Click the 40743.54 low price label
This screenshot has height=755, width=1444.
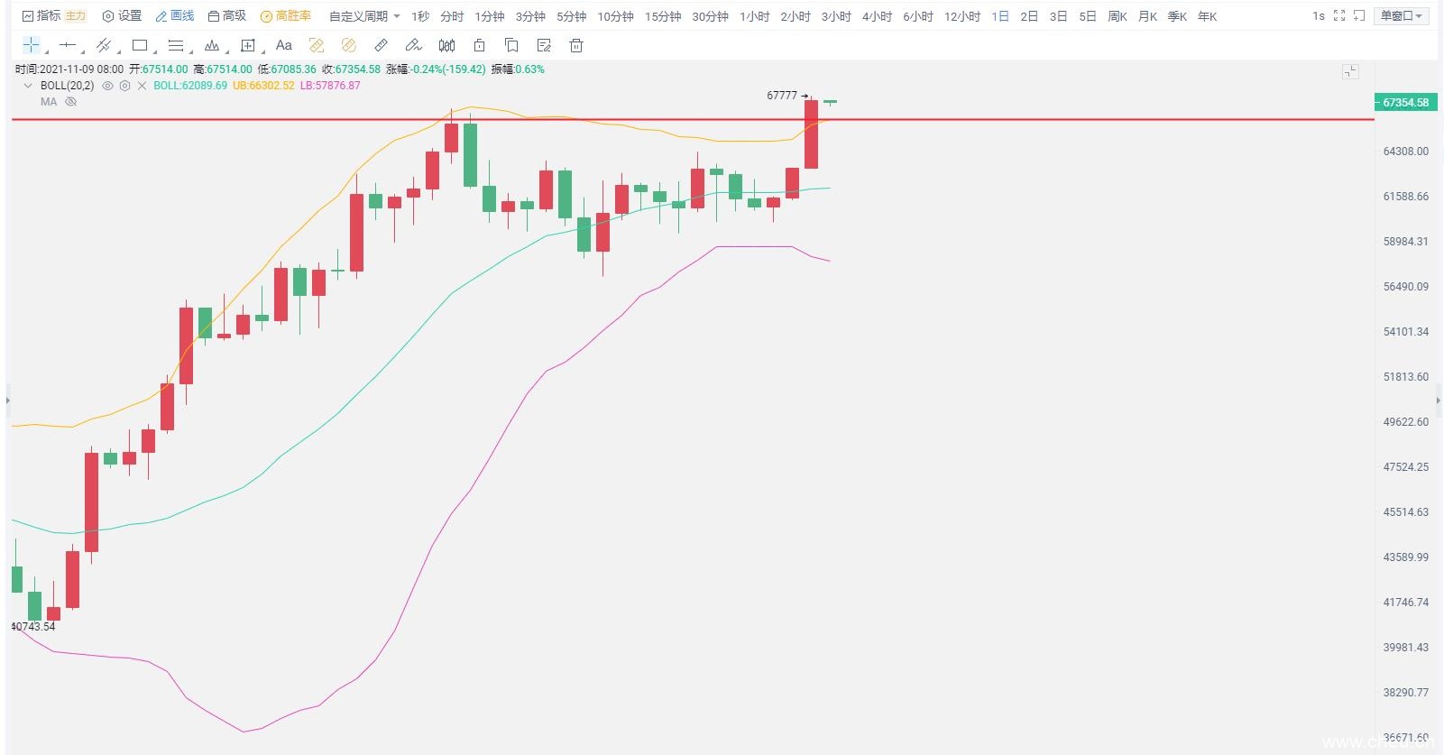click(33, 626)
